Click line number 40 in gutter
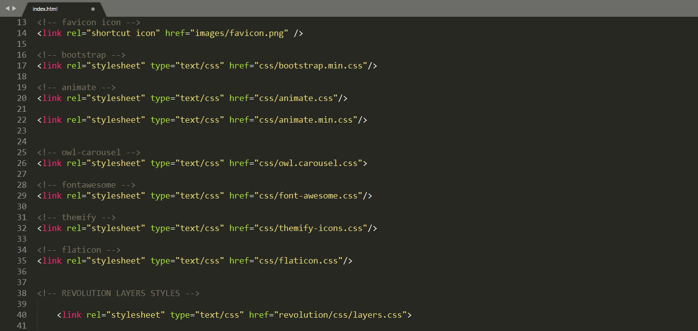Screen dimensions: 698x331 pos(22,315)
